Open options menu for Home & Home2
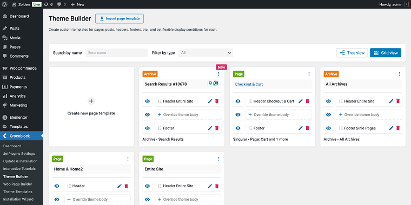Viewport: 411px width, 205px height. (x=128, y=159)
